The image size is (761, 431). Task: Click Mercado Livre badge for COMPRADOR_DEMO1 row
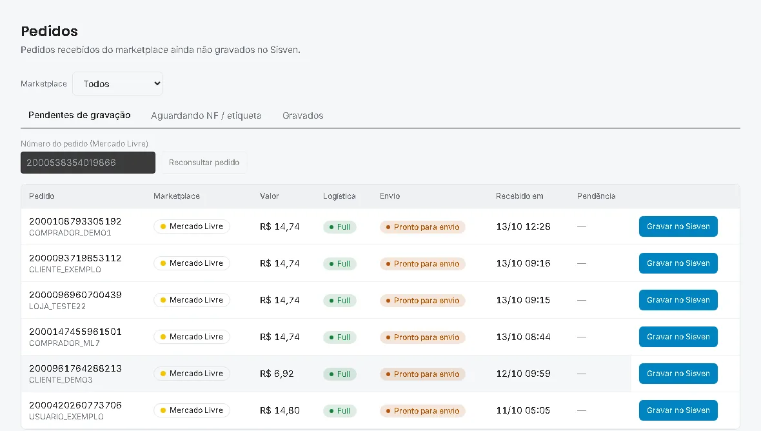pos(192,226)
